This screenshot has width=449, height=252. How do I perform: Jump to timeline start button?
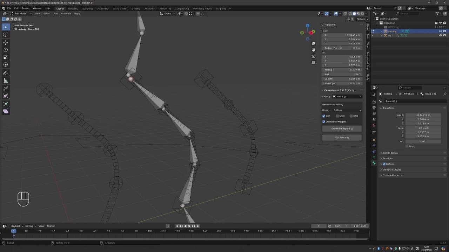pos(177,226)
